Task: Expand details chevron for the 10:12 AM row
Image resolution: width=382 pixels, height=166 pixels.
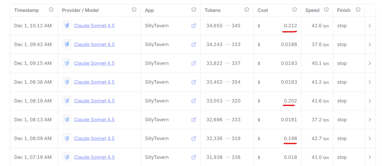Action: (370, 26)
